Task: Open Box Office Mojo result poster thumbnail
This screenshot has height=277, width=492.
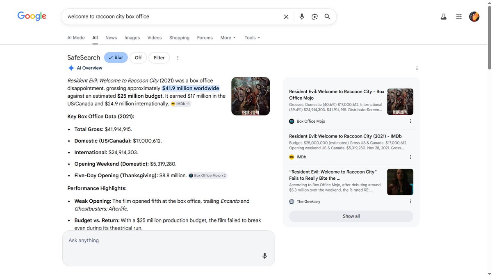Action: coord(400,102)
